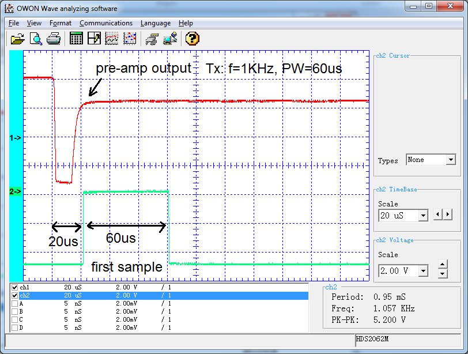Click the waveform line graph icon
Viewport: 468px width, 354px height.
pos(112,39)
